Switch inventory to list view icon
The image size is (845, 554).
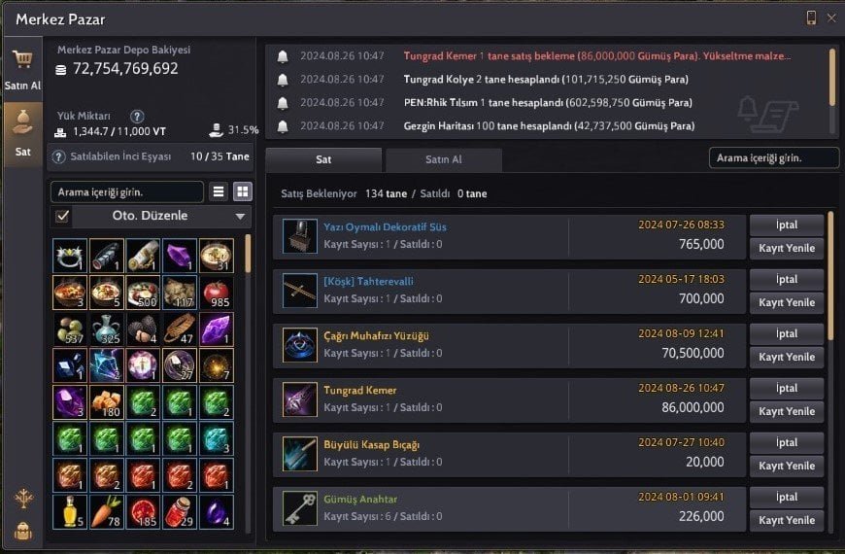[x=219, y=191]
